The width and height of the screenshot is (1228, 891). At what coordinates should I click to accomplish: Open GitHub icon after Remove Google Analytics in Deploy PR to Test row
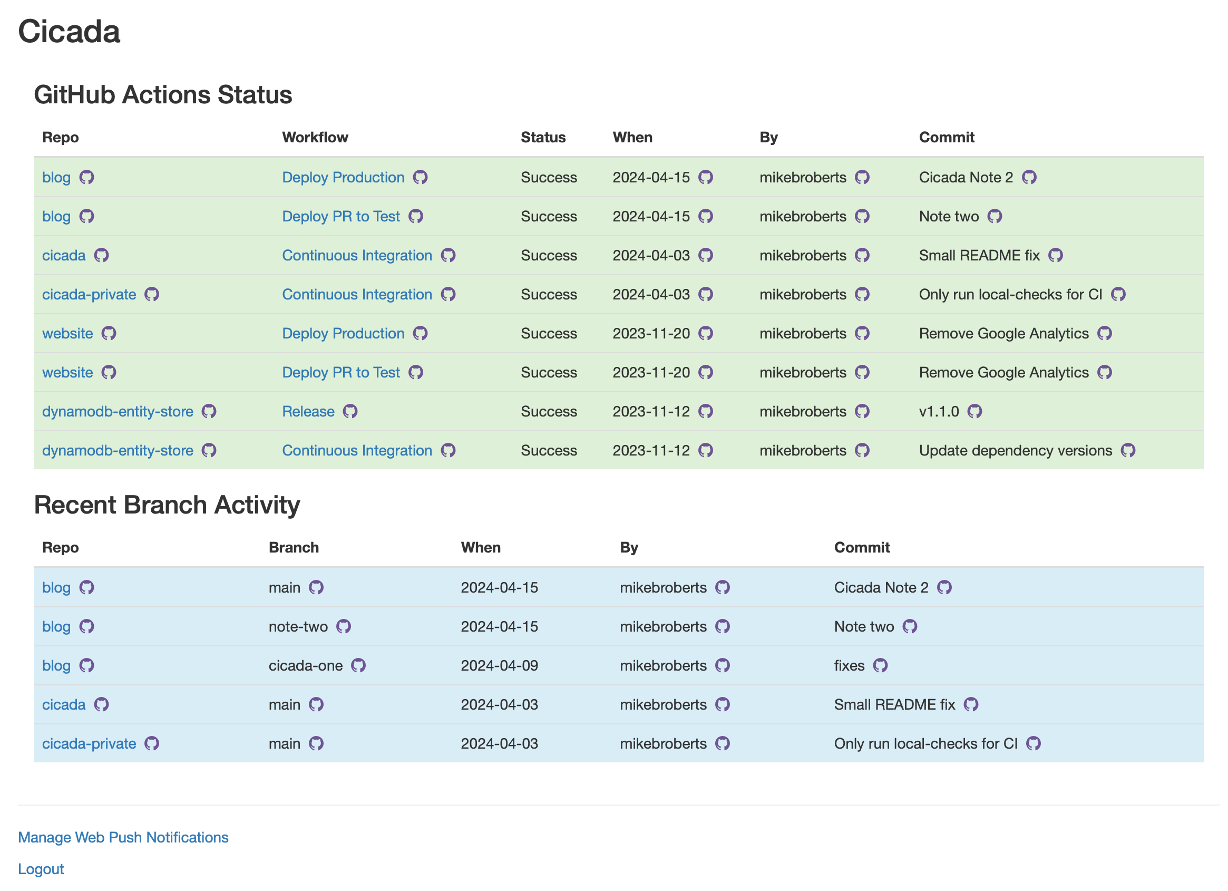coord(1105,372)
